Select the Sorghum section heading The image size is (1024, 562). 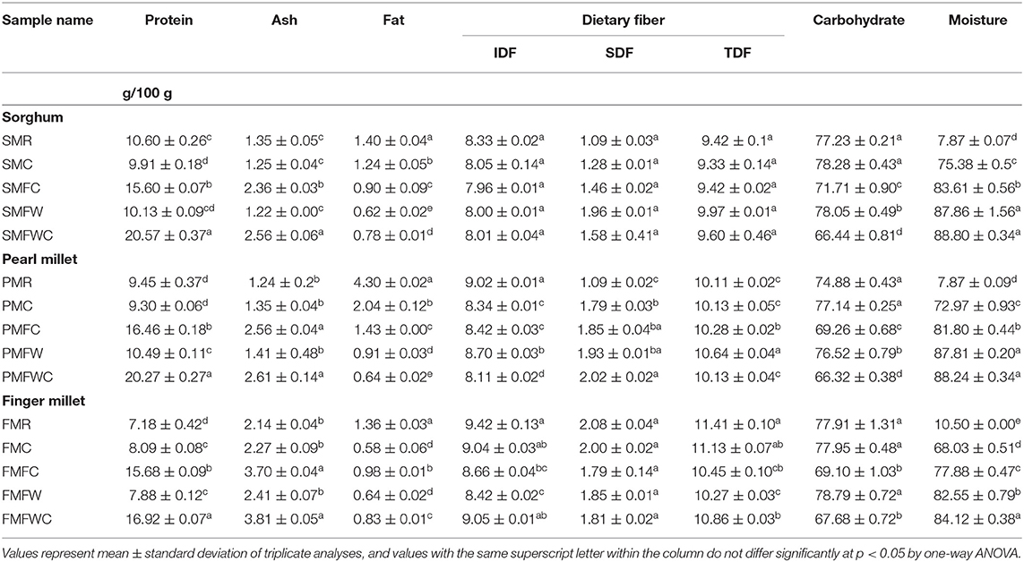coord(31,117)
